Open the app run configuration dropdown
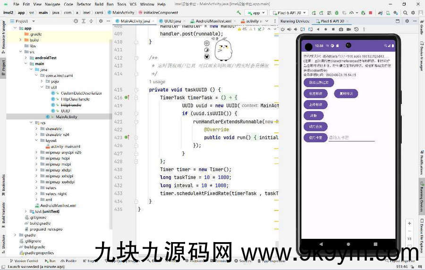This screenshot has width=425, height=270. point(256,13)
